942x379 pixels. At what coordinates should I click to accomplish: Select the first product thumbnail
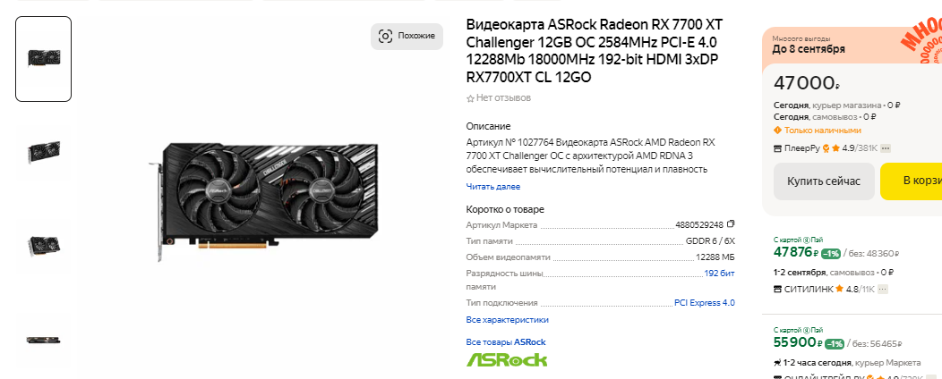(43, 59)
